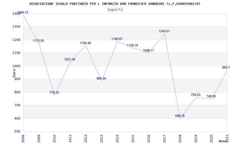Click the 1156.48 data label

pyautogui.click(x=85, y=43)
